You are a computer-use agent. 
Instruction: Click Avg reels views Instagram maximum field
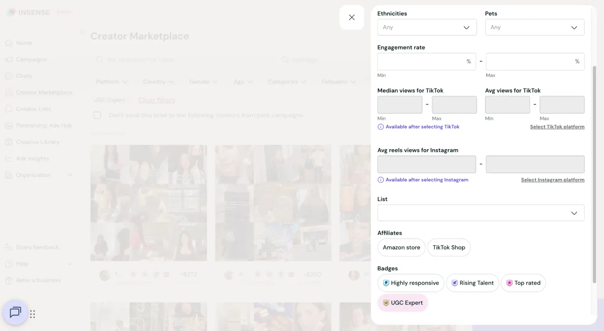[x=535, y=165]
